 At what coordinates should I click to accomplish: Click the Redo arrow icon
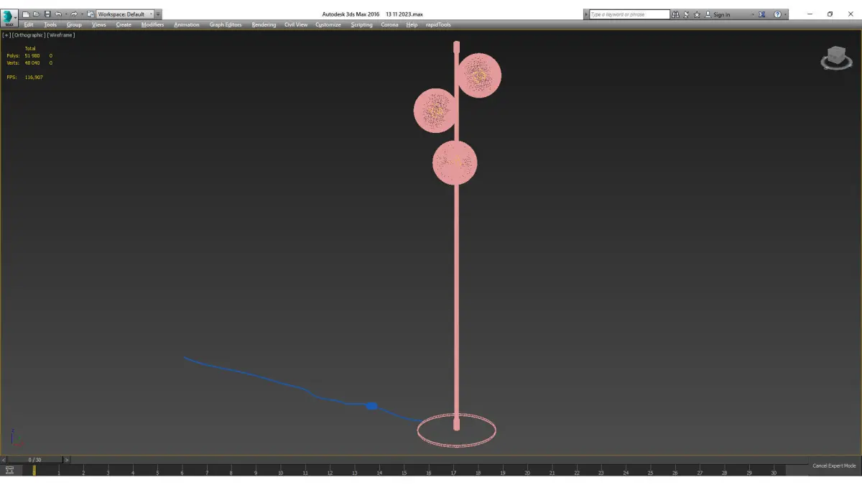[x=73, y=14]
